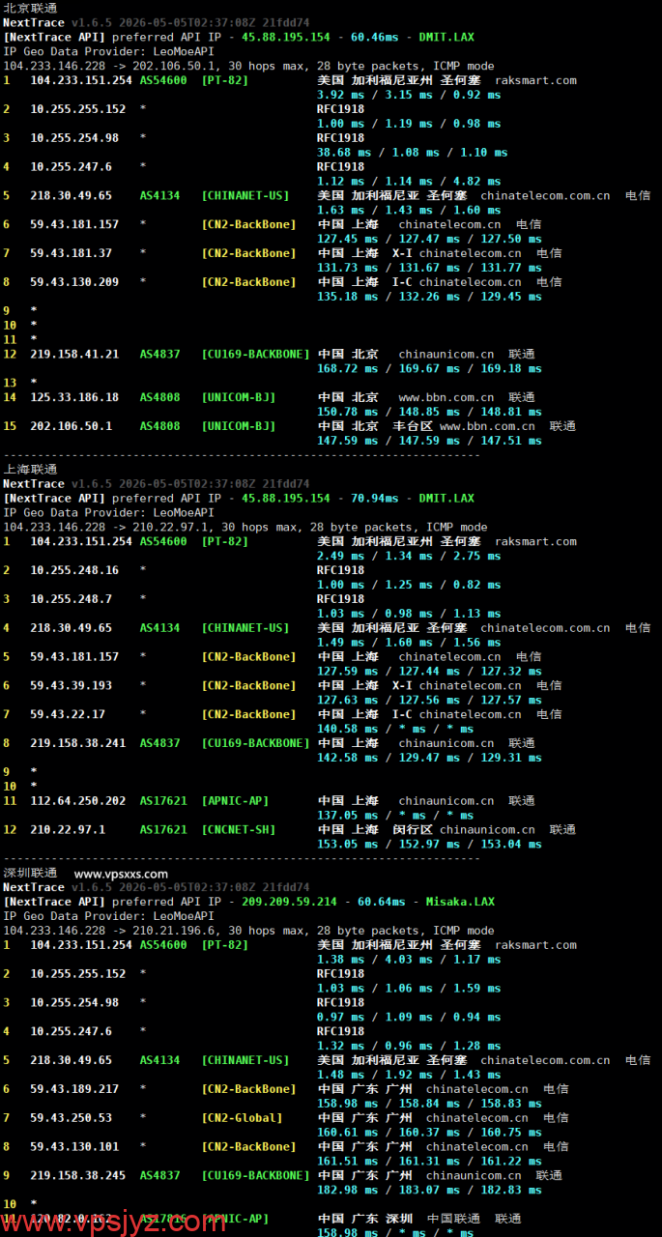Viewport: 662px width, 1237px height.
Task: Select the latency value 135.18 ms
Action: 348,297
